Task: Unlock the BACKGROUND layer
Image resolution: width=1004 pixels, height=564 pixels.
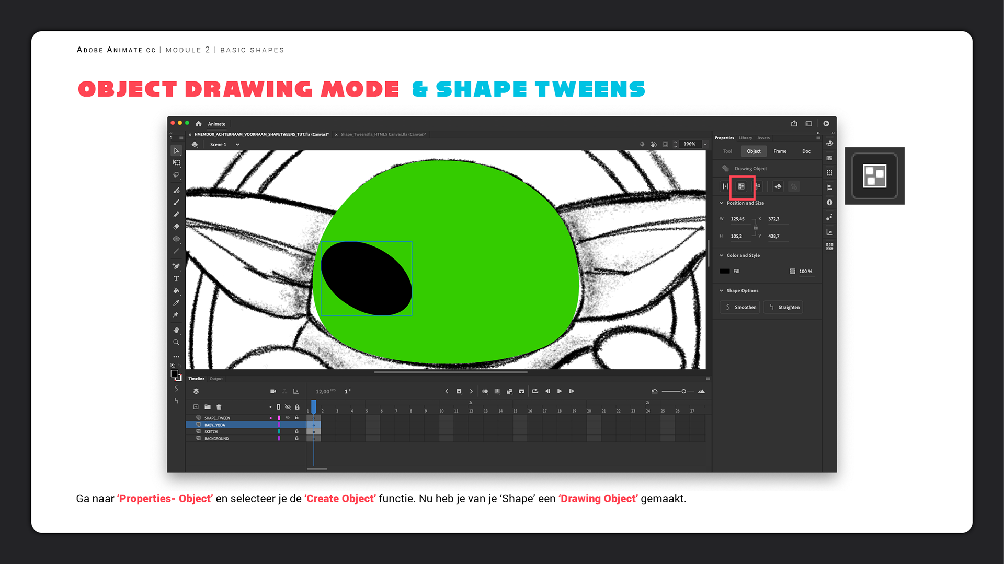Action: point(296,438)
